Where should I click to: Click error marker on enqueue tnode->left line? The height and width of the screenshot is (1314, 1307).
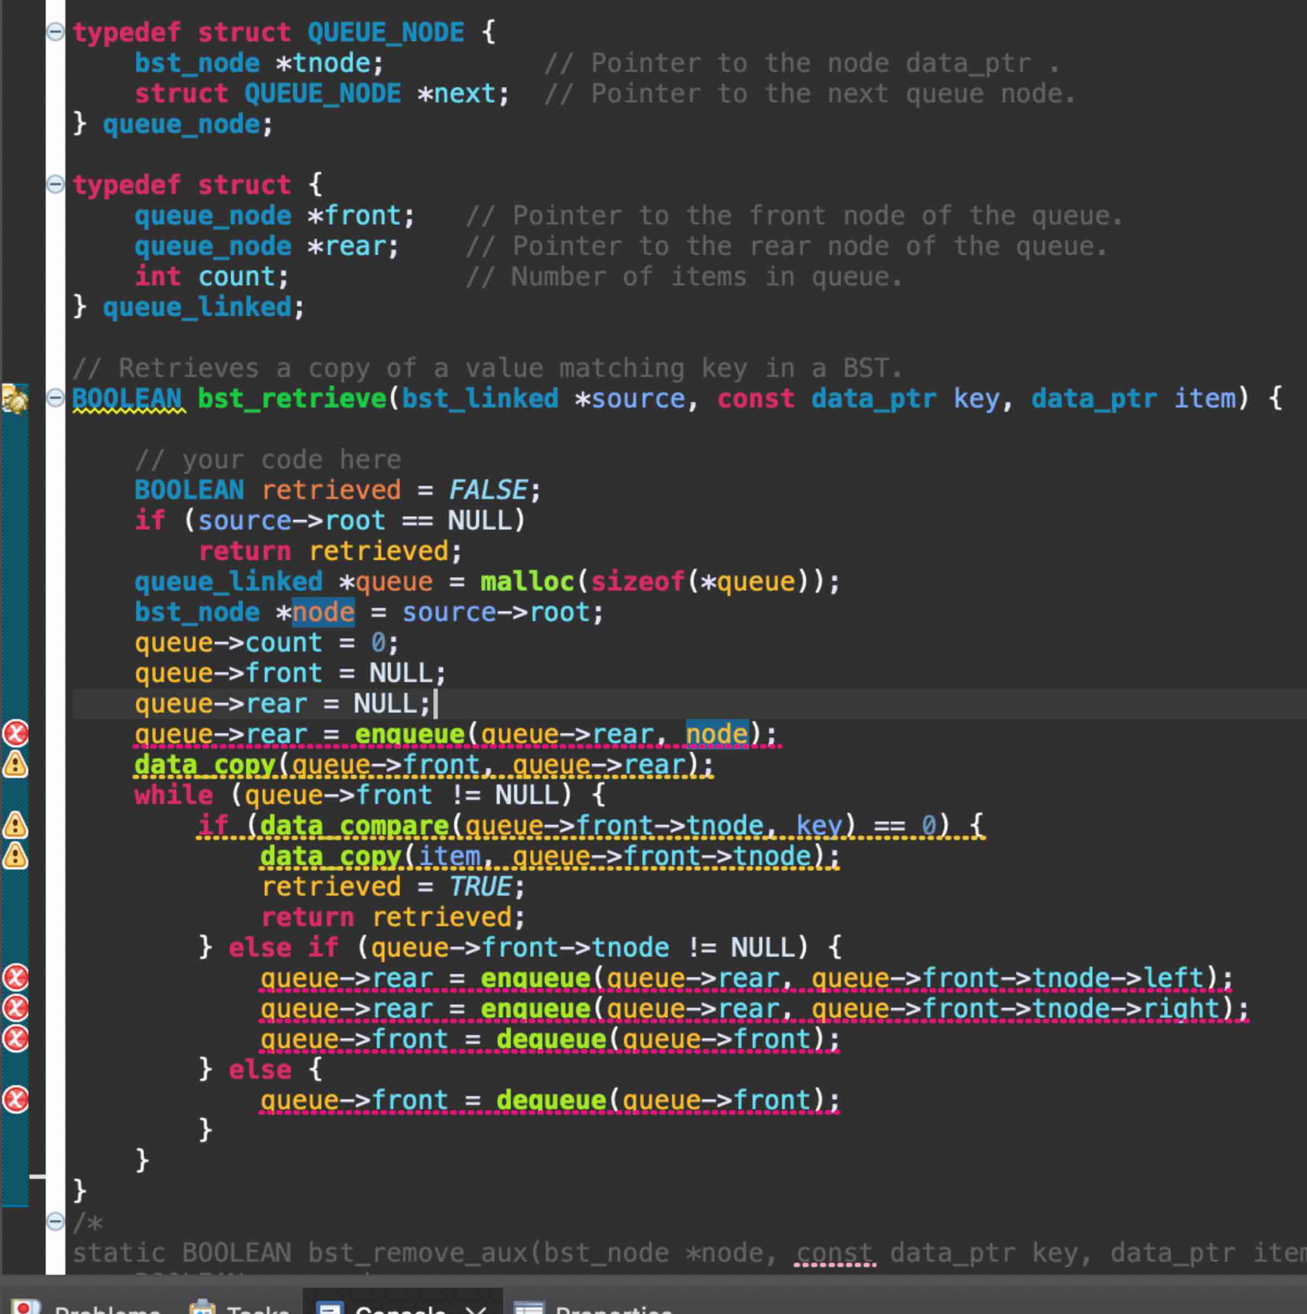[x=16, y=978]
